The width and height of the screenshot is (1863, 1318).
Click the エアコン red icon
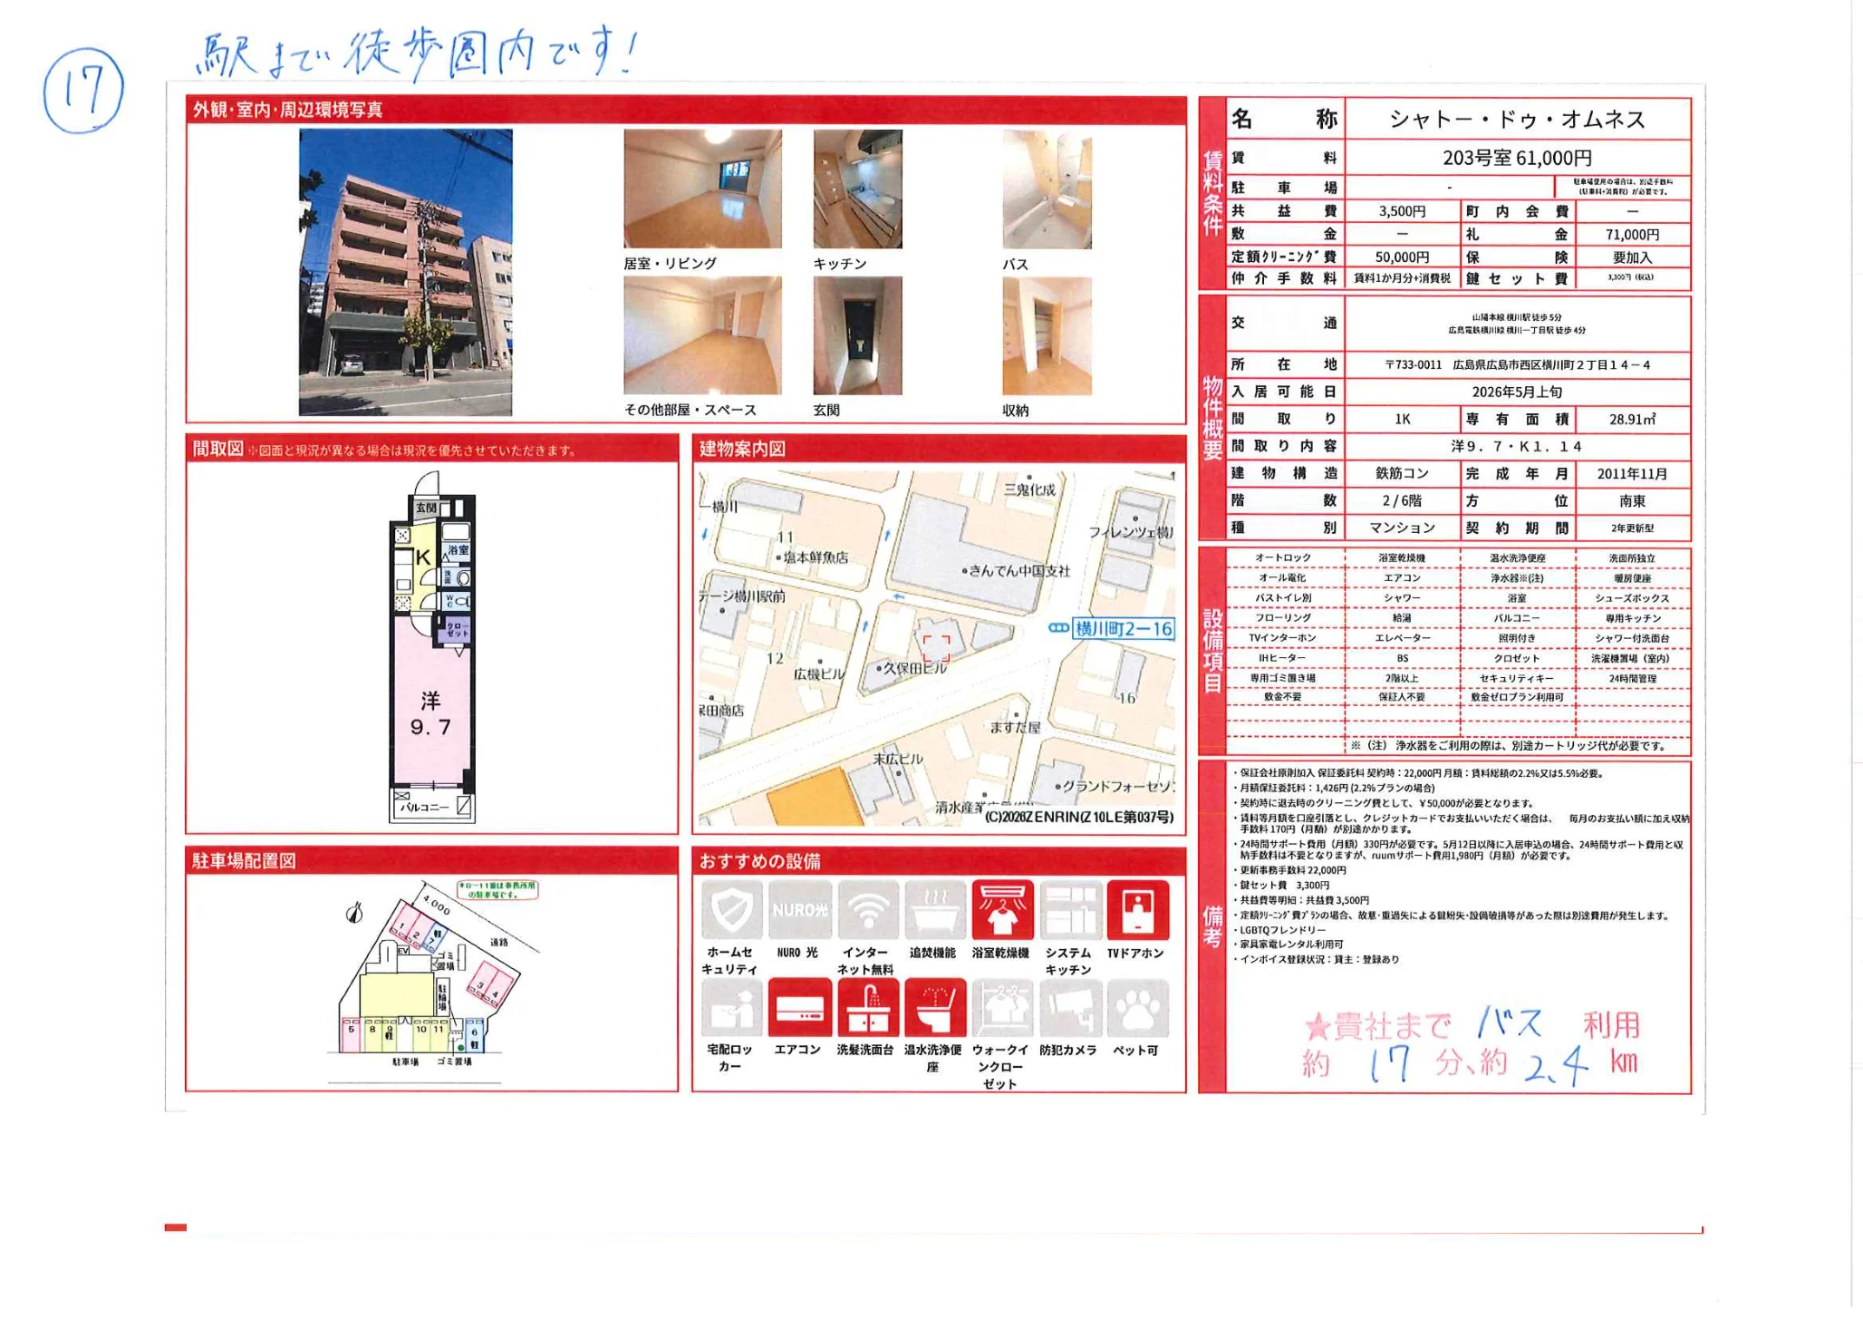click(x=799, y=1007)
